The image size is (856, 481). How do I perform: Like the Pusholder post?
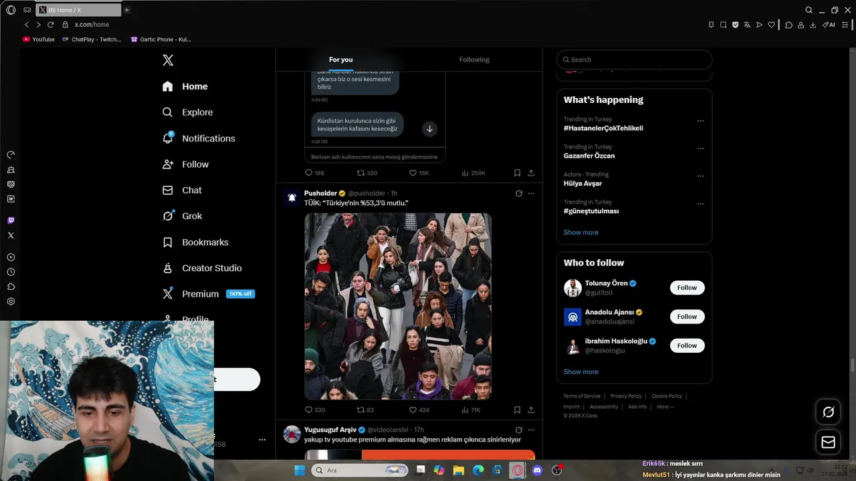click(x=419, y=410)
